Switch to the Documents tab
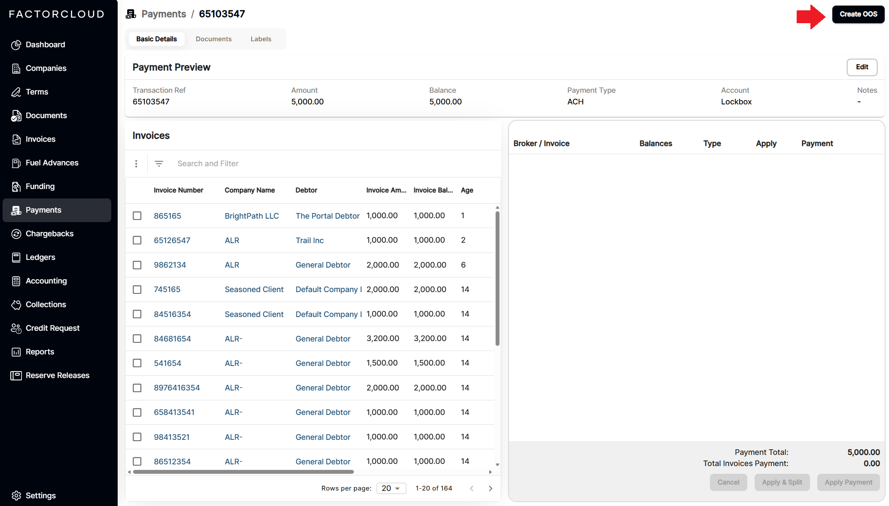889x506 pixels. pos(213,39)
